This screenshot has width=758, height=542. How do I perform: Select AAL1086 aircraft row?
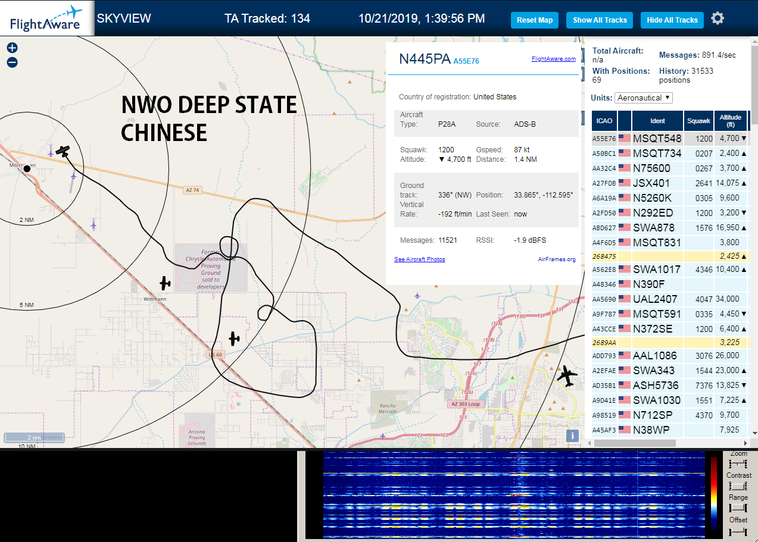670,356
